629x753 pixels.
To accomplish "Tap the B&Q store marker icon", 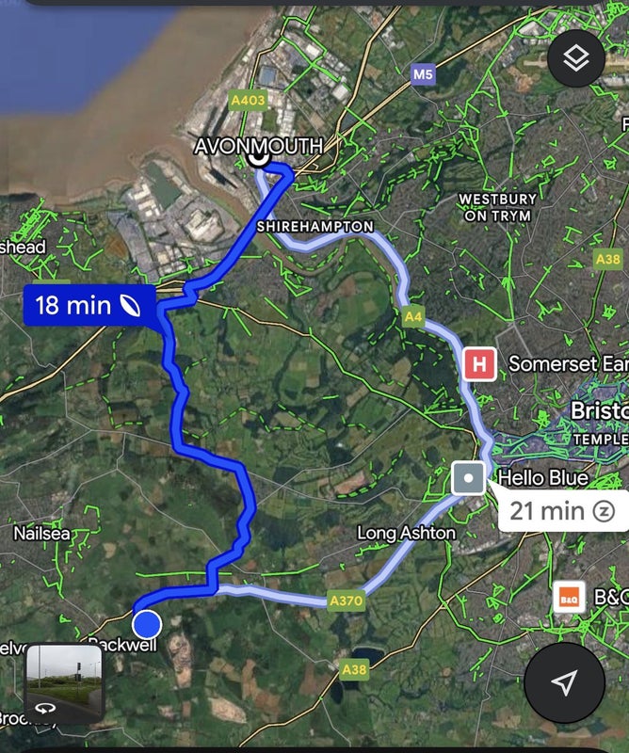I will [x=569, y=598].
